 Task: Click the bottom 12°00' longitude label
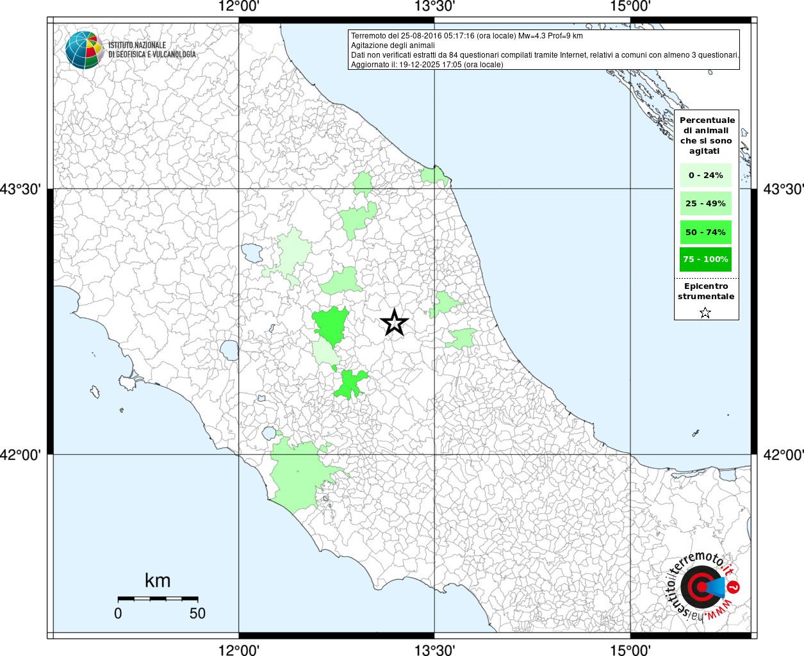click(x=239, y=650)
